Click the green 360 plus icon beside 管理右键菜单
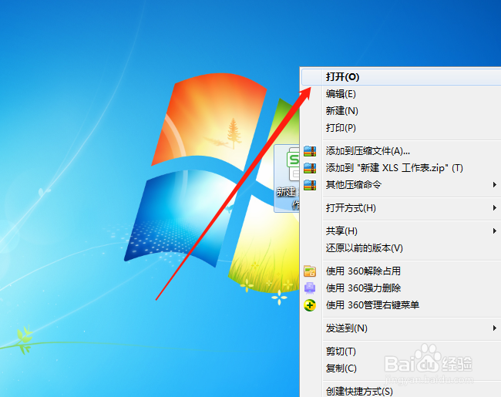501x397 pixels. [310, 305]
